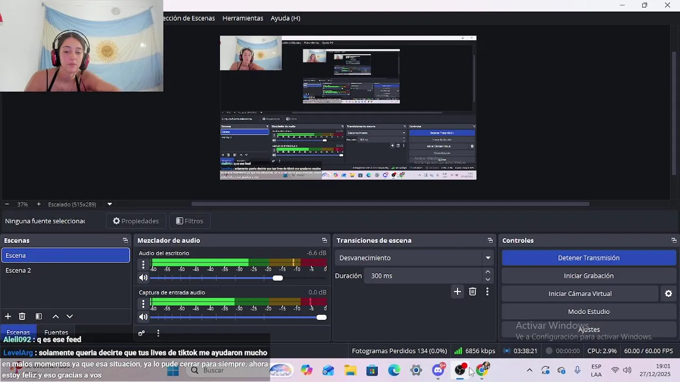Open Microsoft Edge from the taskbar

[x=394, y=370]
